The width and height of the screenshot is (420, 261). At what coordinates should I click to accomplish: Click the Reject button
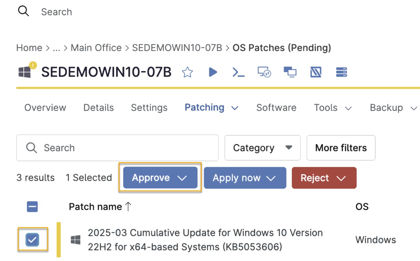coord(324,178)
